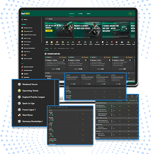The height and width of the screenshot is (154, 151).
Task: Switch to the Casino tab in the green header
Action: point(89,14)
